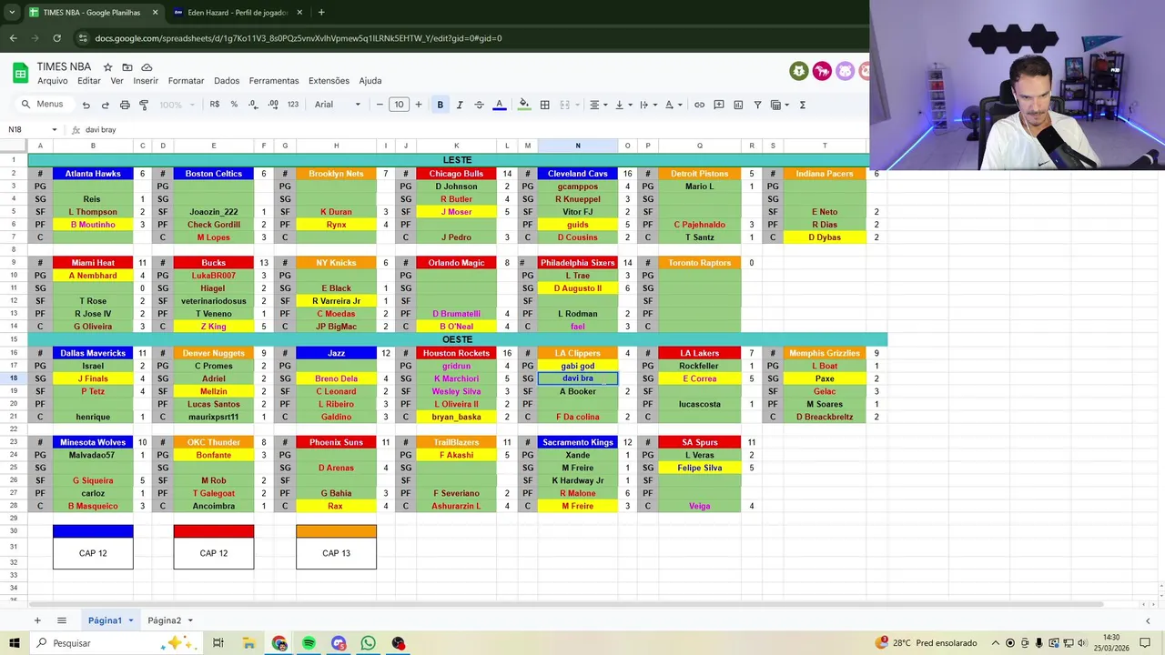Screen dimensions: 1165x655
Task: Open the Windows Start menu
Action: tap(14, 643)
